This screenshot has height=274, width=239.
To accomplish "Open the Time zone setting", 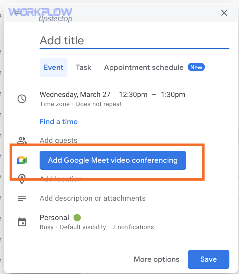I will tap(54, 104).
